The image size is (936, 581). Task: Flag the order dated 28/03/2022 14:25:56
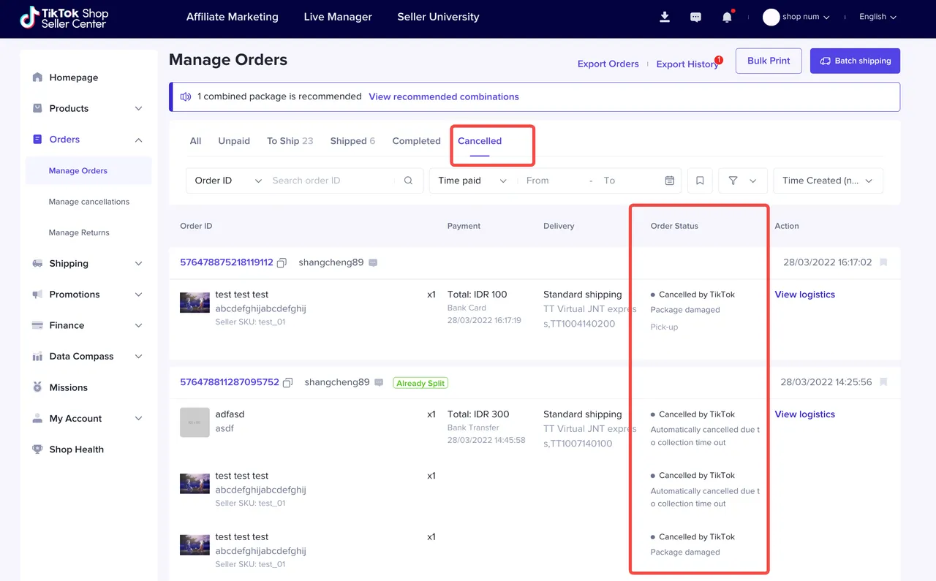tap(883, 382)
